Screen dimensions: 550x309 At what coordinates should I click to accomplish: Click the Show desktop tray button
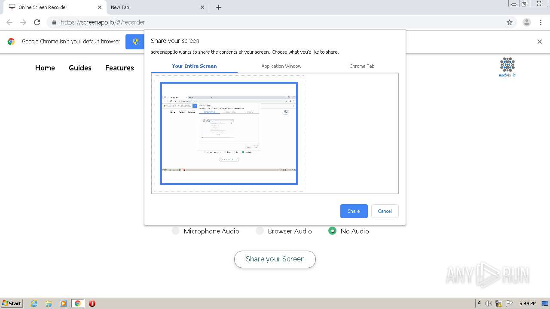[x=545, y=303]
